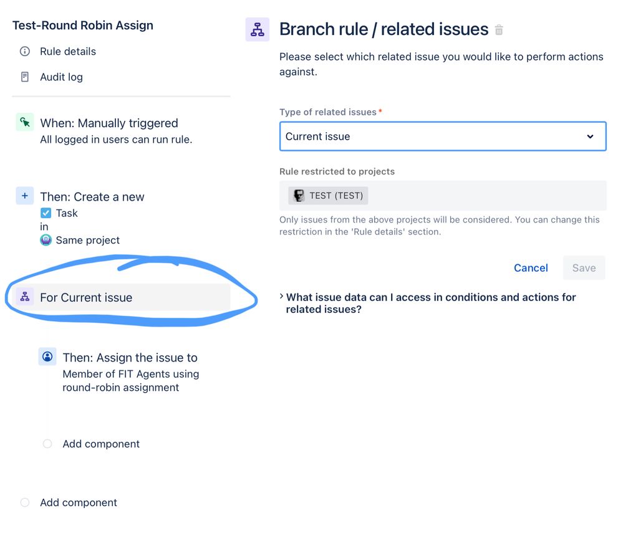Viewport: 623px width, 551px height.
Task: Click the Save button
Action: [x=584, y=268]
